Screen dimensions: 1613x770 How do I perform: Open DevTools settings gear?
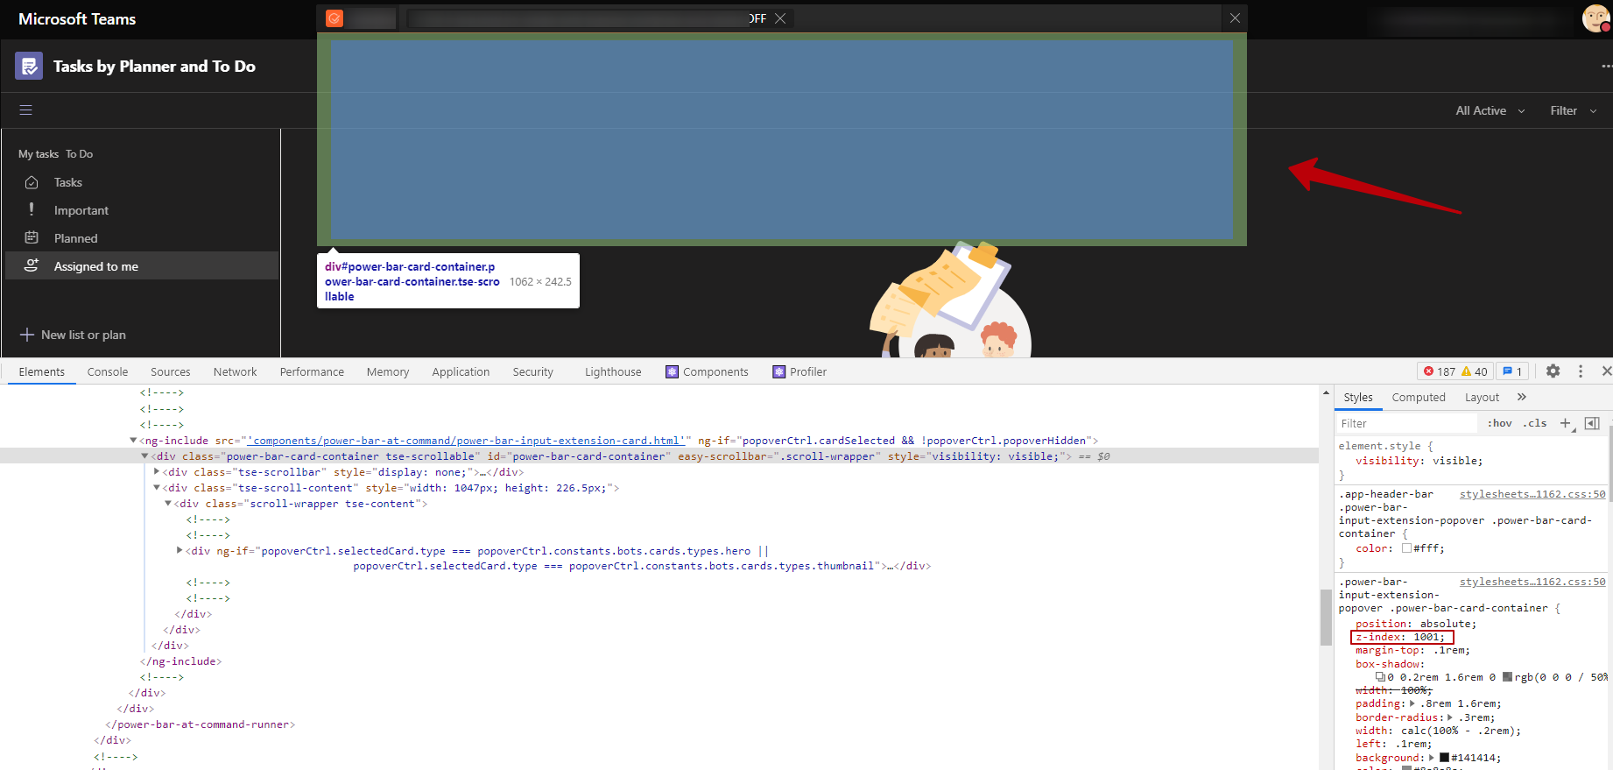coord(1553,371)
